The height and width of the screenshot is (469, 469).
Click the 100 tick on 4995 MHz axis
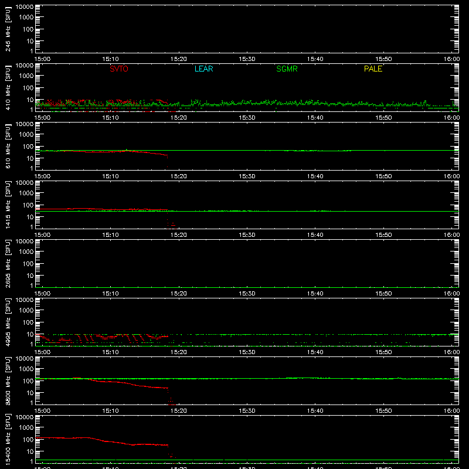(x=28, y=322)
